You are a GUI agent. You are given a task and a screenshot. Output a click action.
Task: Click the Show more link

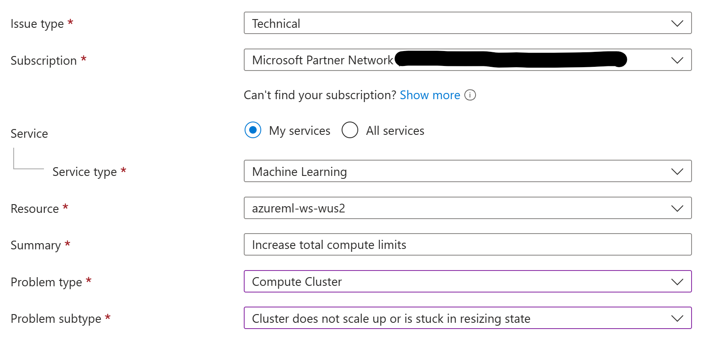point(430,95)
